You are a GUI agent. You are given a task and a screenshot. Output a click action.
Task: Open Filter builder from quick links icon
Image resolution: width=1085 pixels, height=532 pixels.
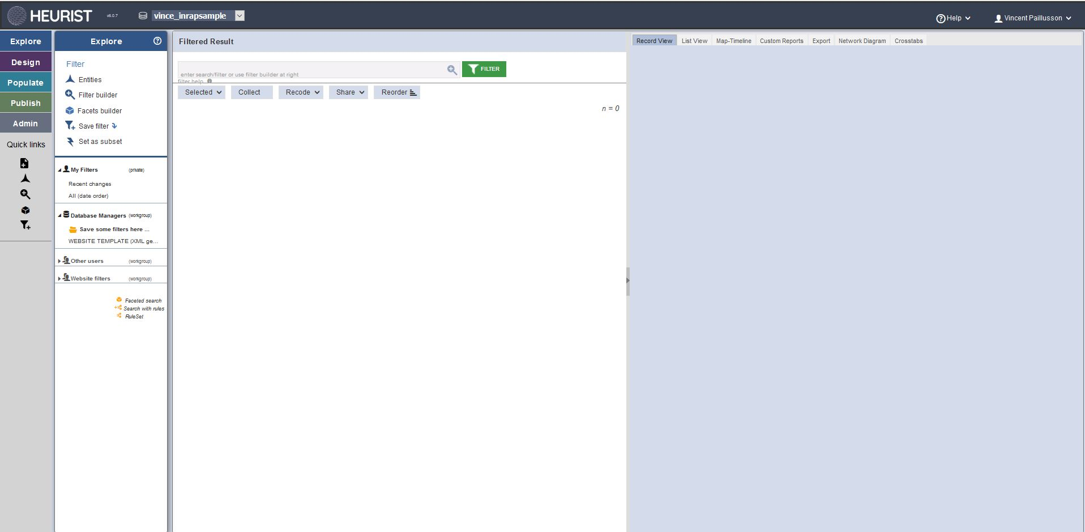25,194
